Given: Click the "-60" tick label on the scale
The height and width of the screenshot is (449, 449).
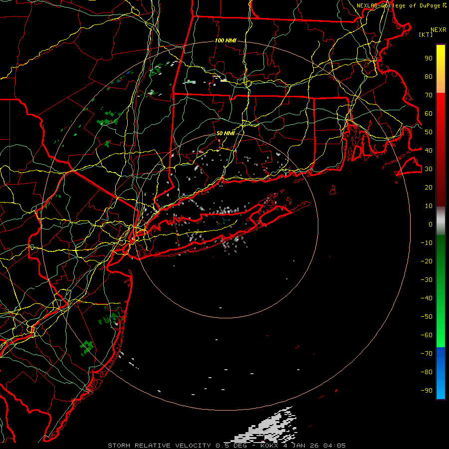Looking at the screenshot, I should coord(427,335).
